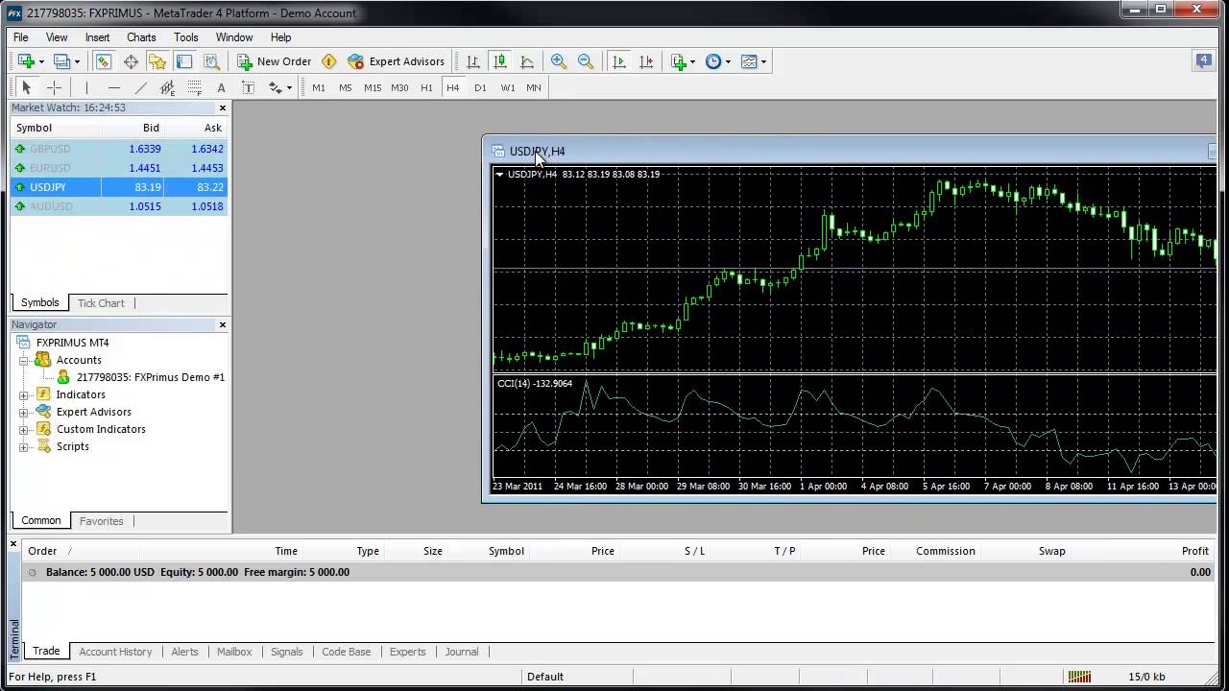The image size is (1229, 691).
Task: Zoom in on the chart
Action: pyautogui.click(x=559, y=61)
